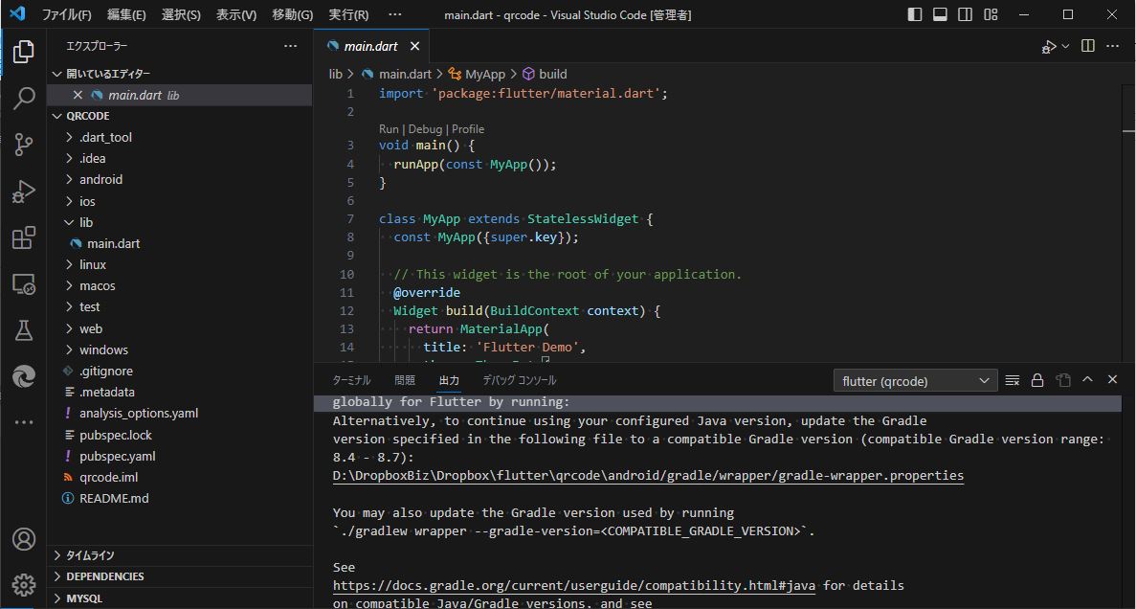Open Run and Debug view

tap(24, 192)
